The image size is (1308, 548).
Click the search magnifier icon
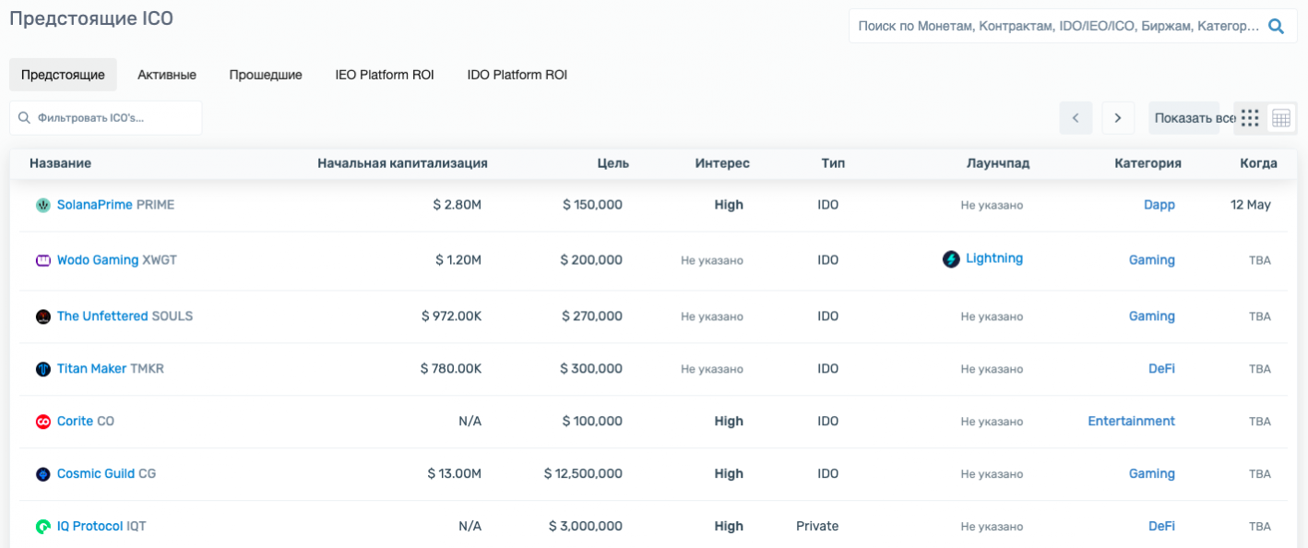tap(1276, 27)
